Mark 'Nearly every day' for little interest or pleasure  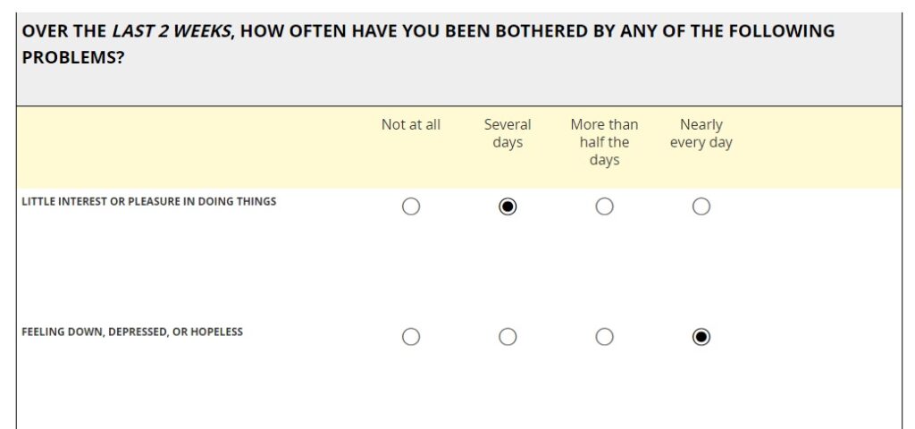(701, 206)
